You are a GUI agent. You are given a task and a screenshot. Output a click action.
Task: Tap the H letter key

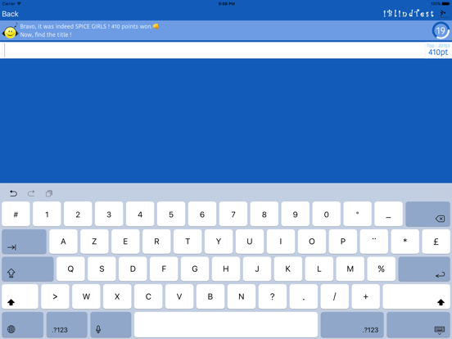click(x=226, y=269)
